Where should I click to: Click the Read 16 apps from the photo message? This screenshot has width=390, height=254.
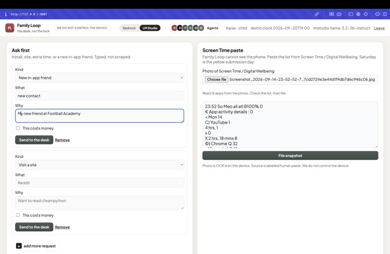[244, 93]
